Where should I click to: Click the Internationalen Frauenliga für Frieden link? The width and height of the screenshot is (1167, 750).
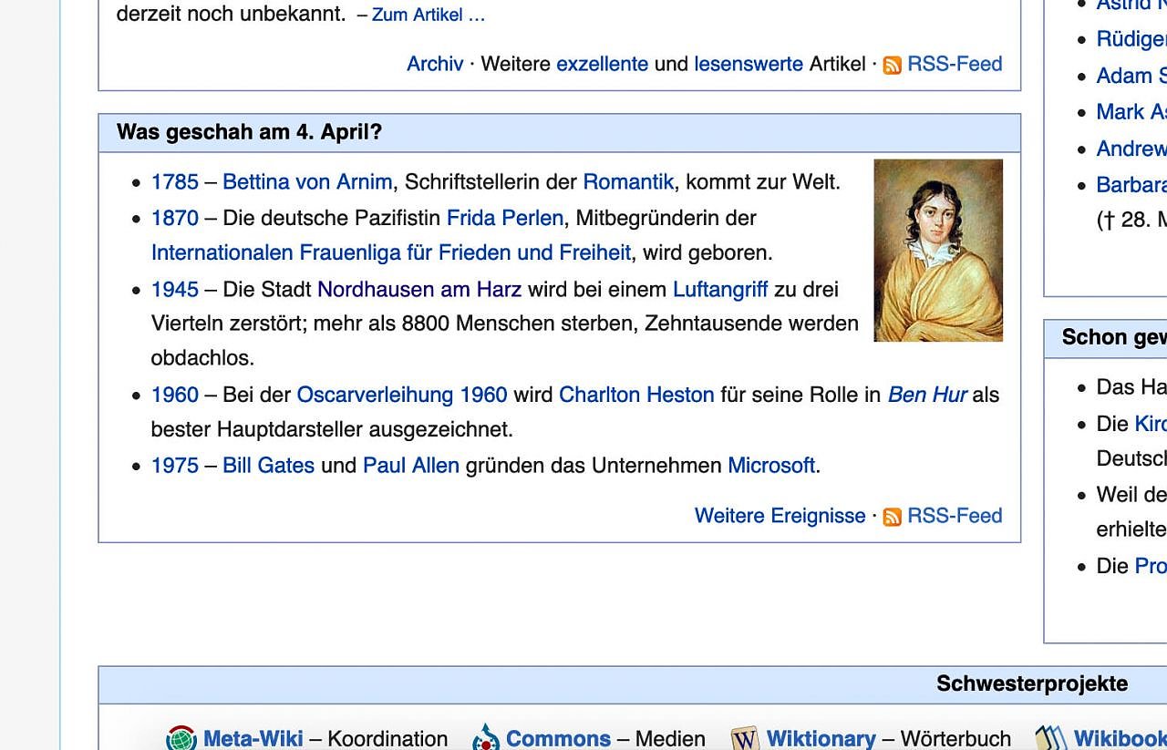390,252
